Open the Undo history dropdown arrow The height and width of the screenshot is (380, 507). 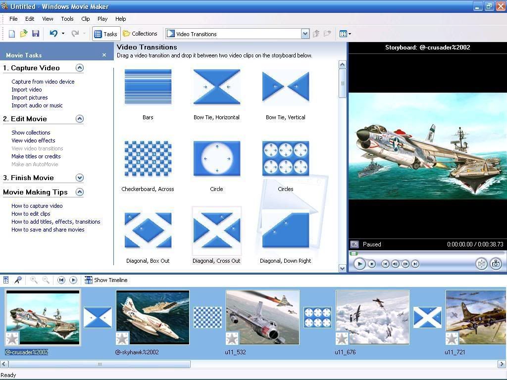click(x=63, y=33)
